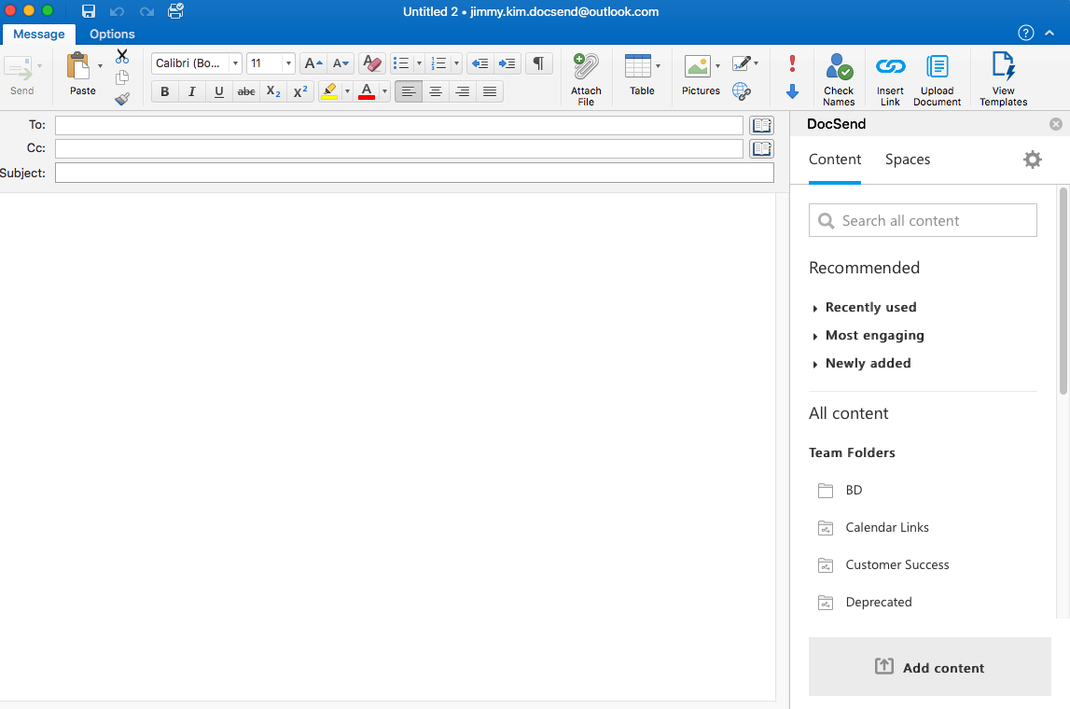Mark message as low importance
The height and width of the screenshot is (709, 1070).
click(792, 91)
